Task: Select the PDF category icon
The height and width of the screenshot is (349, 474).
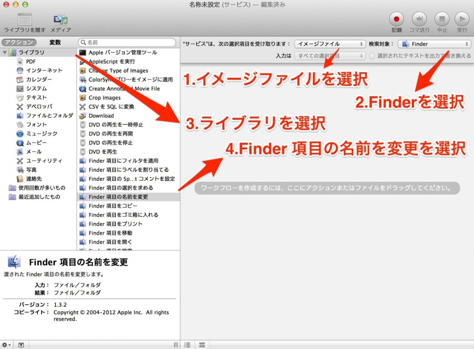Action: (20, 62)
